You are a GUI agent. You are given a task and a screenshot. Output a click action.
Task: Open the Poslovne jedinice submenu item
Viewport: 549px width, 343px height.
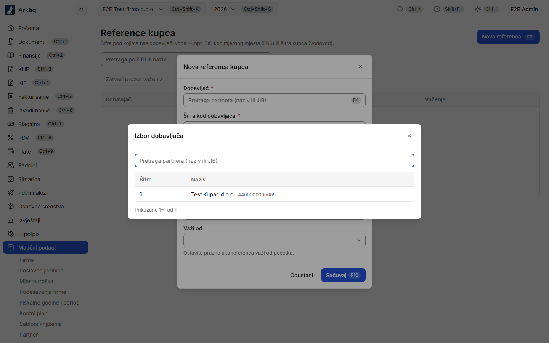pyautogui.click(x=42, y=271)
